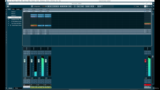Viewport: 160px width, 90px height.
Task: Enable record on channel 1
Action: click(x=28, y=82)
